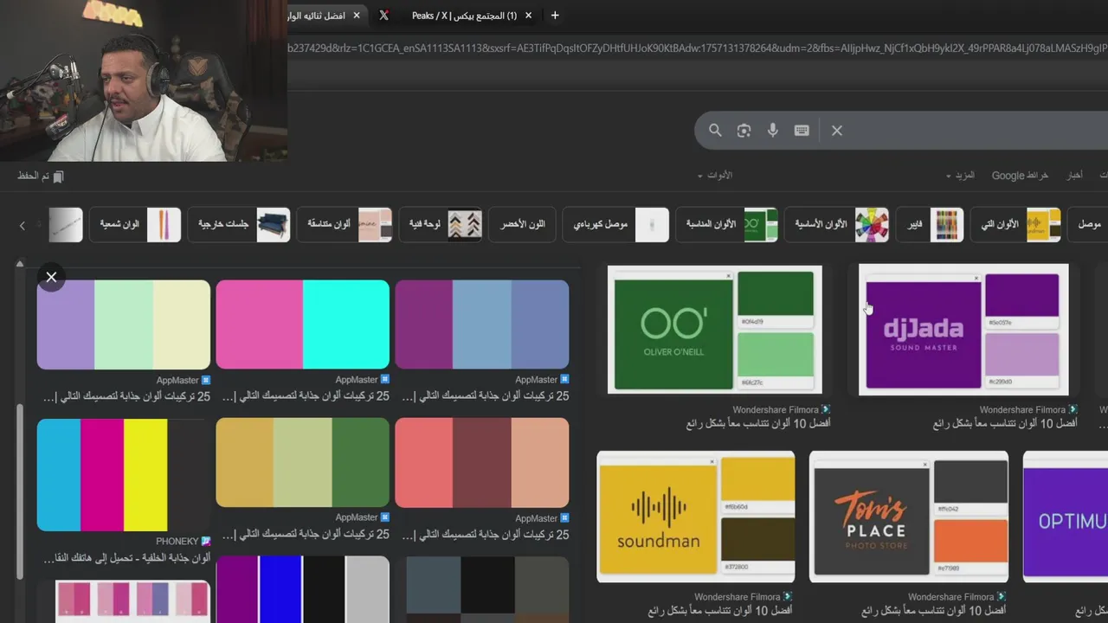Open the coral and maroon palette image
Viewport: 1108px width, 623px height.
[482, 462]
